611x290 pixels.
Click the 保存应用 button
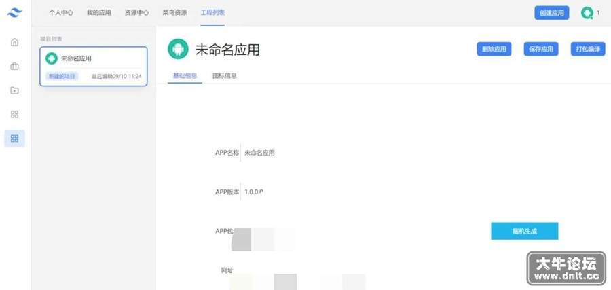click(x=541, y=49)
